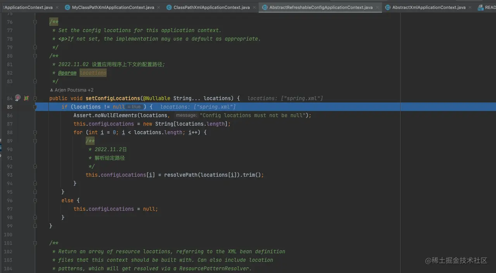Collapse the Javadoc comment starting at line 76
The width and height of the screenshot is (496, 273).
[x=35, y=22]
